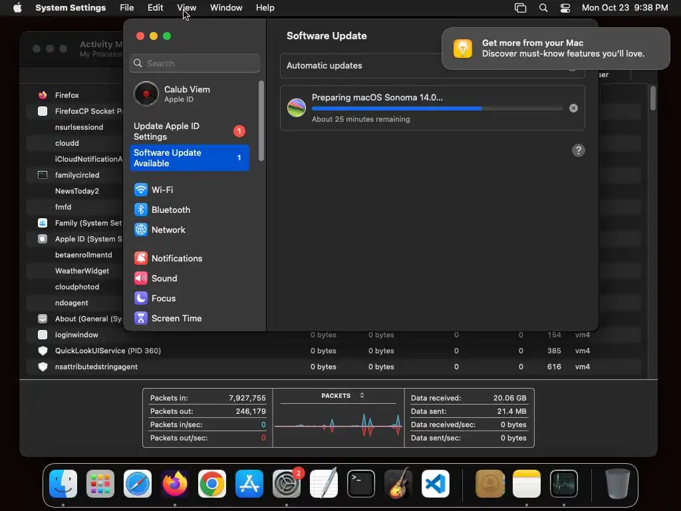Image resolution: width=681 pixels, height=511 pixels.
Task: Select NewsToday2 process row
Action: click(74, 191)
